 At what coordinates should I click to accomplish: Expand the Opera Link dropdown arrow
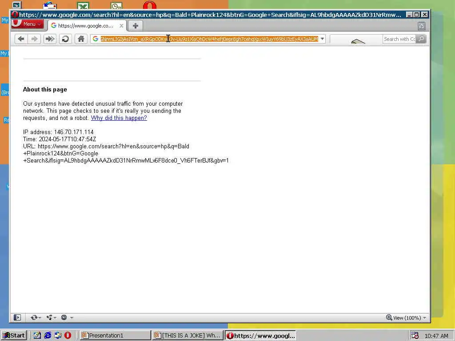coord(40,318)
